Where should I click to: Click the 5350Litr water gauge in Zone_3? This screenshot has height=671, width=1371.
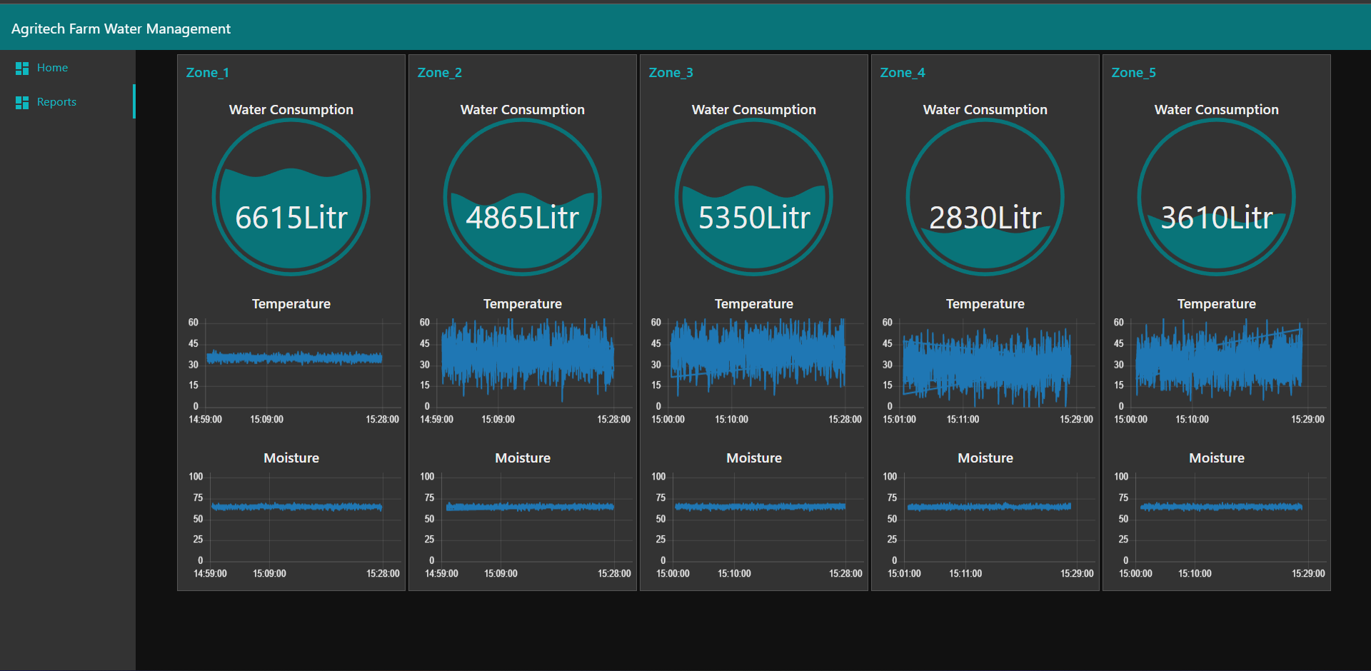[754, 197]
